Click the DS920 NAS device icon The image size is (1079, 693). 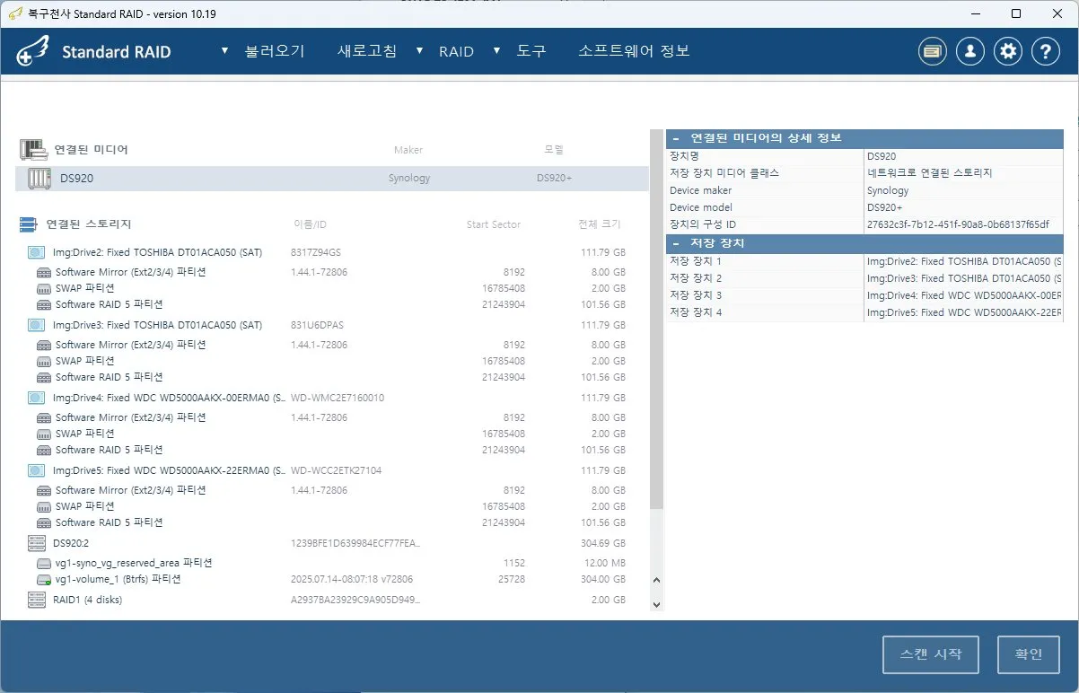[39, 178]
